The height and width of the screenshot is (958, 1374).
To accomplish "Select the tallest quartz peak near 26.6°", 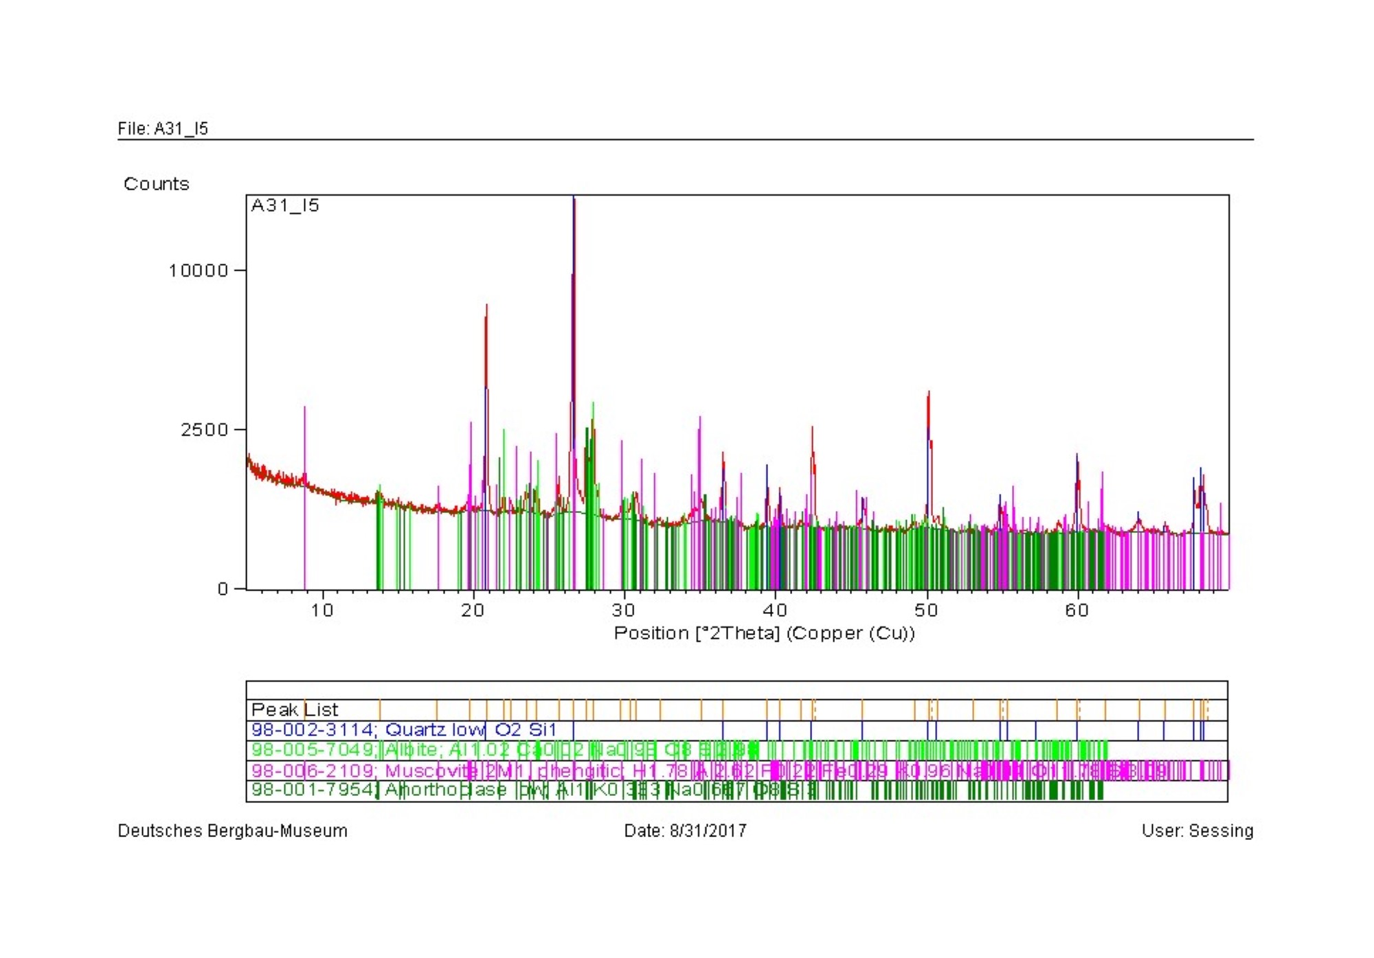I will point(574,275).
